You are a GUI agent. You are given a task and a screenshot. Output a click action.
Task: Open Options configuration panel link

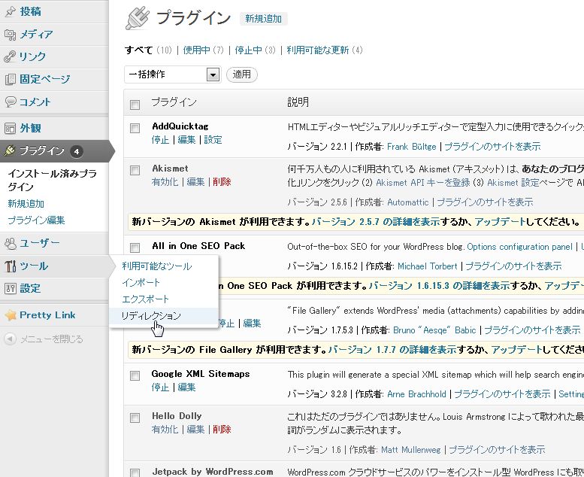pos(519,247)
